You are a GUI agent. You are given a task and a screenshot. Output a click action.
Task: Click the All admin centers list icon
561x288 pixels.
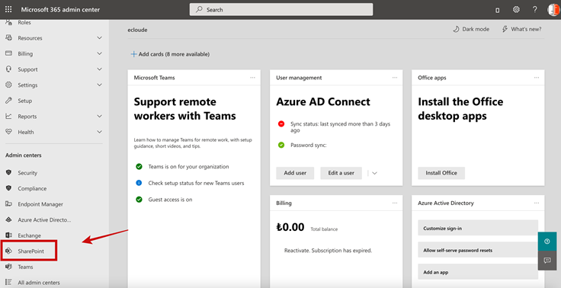(x=8, y=282)
